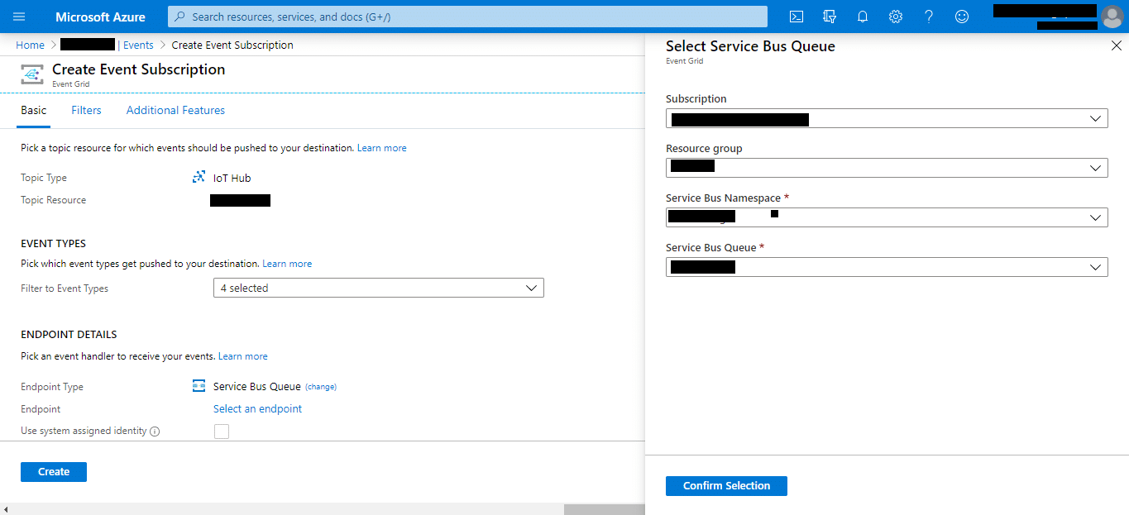
Task: Enable Use system assigned identity checkbox
Action: [x=222, y=431]
